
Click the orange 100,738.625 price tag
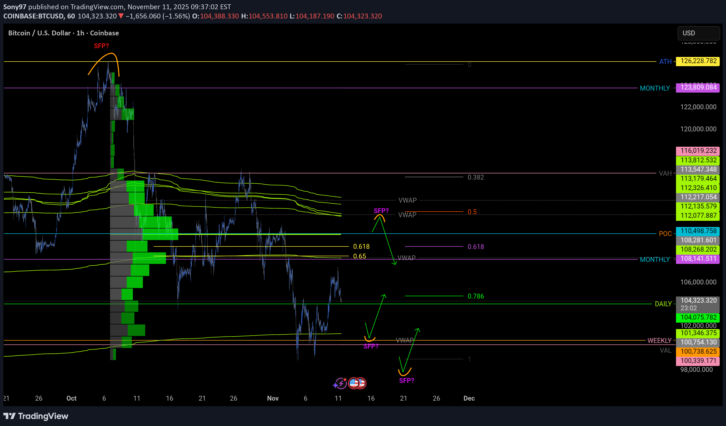(x=698, y=351)
